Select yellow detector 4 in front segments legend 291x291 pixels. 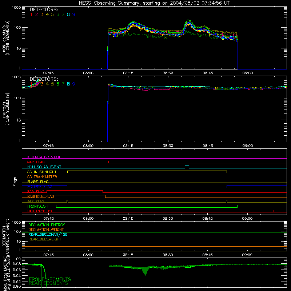pyautogui.click(x=47, y=15)
